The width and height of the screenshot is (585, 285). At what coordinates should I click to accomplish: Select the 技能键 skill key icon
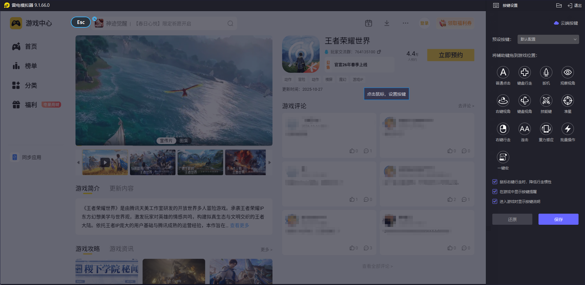pyautogui.click(x=546, y=101)
